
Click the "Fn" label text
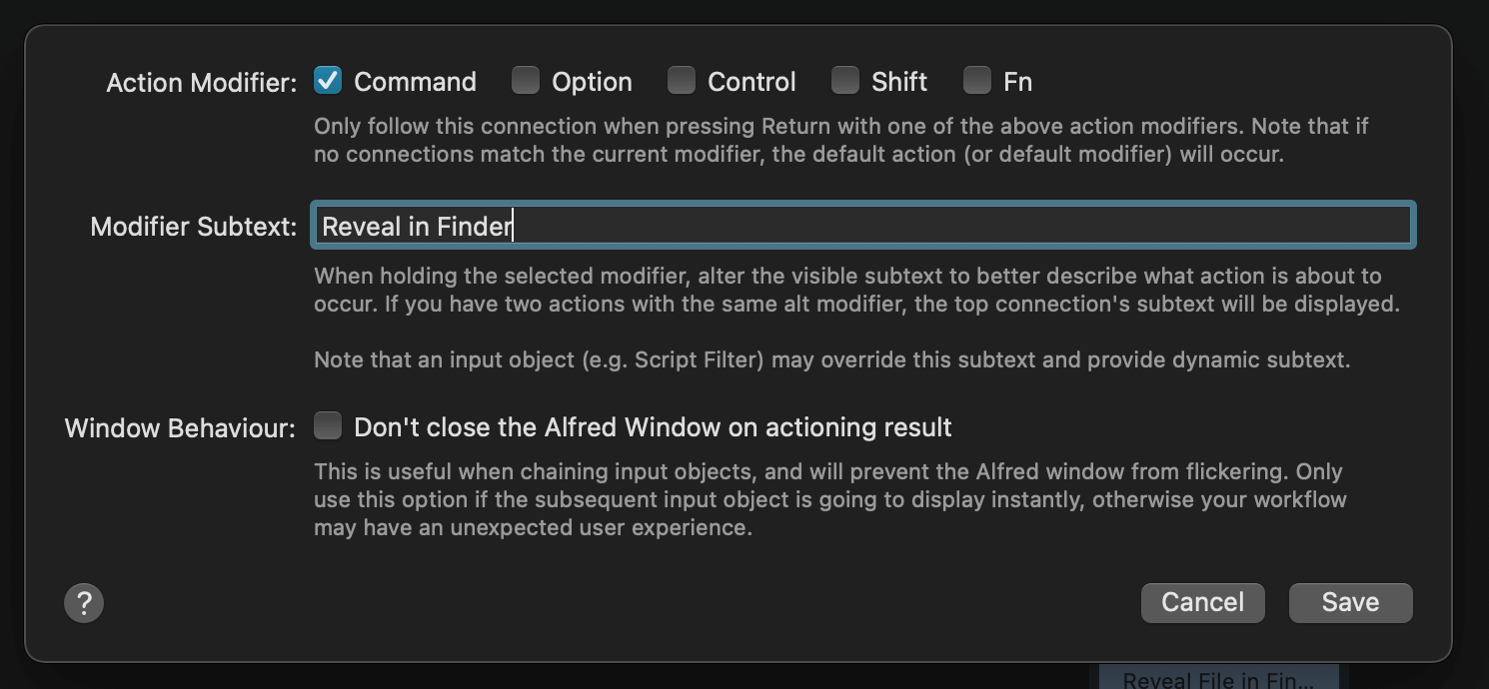coord(1017,82)
